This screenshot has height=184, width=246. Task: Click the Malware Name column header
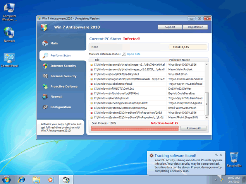[179, 60]
